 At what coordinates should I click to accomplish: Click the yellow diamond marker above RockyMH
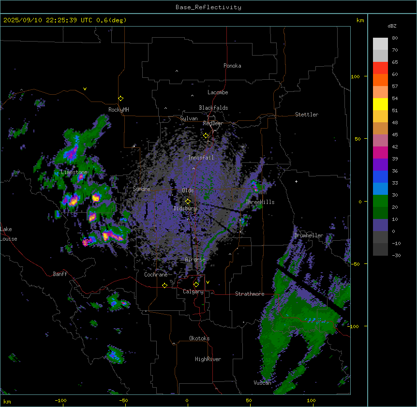[121, 99]
